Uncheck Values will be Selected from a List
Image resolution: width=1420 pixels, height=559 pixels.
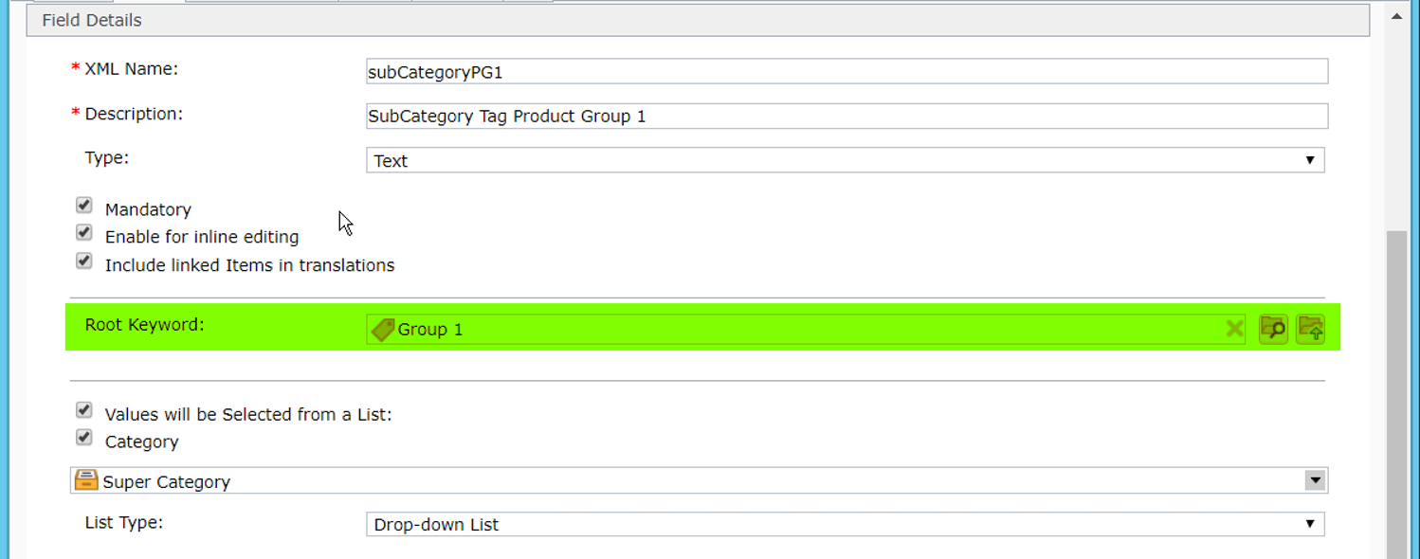[x=84, y=410]
